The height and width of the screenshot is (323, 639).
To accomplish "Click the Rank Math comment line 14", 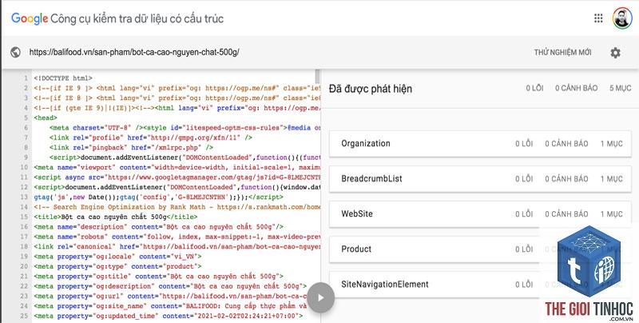I will [x=177, y=207].
